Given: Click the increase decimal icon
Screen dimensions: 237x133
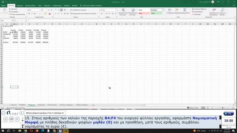Looking at the screenshot, I should click(x=113, y=14).
